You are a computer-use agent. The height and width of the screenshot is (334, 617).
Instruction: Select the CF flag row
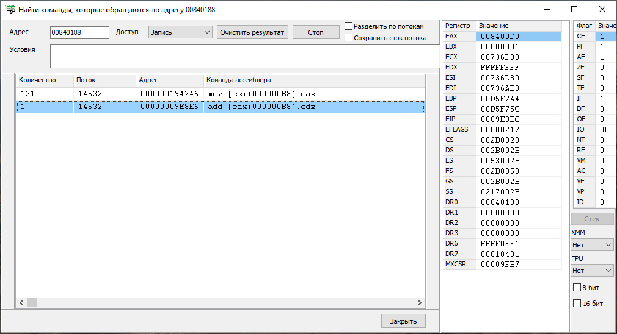coord(594,36)
